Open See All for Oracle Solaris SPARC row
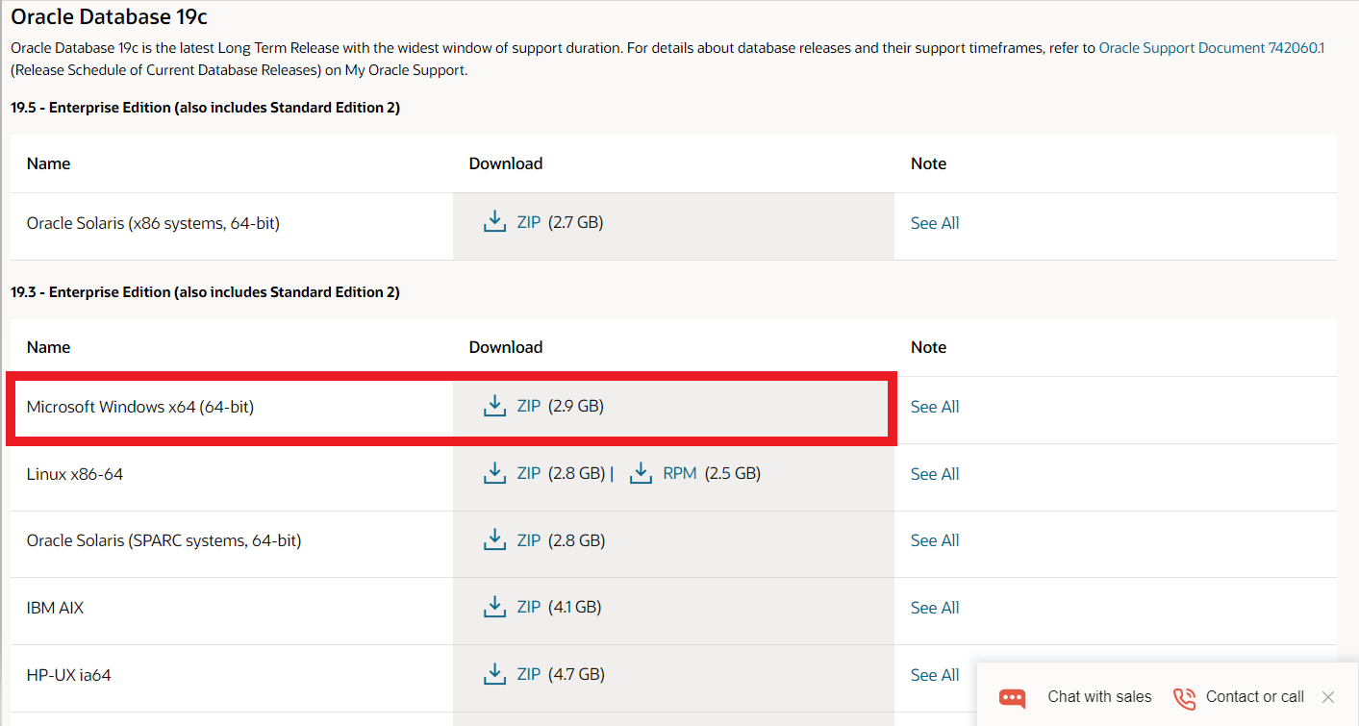Viewport: 1359px width, 726px height. [935, 540]
